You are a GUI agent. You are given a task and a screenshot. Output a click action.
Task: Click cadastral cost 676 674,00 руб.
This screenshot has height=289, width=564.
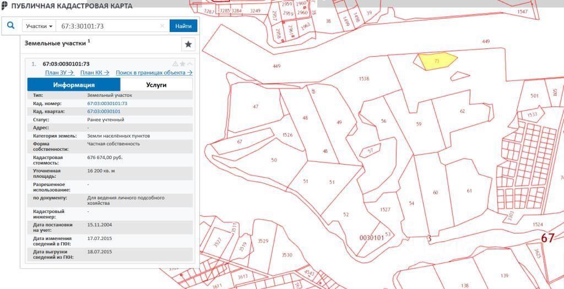pos(105,157)
